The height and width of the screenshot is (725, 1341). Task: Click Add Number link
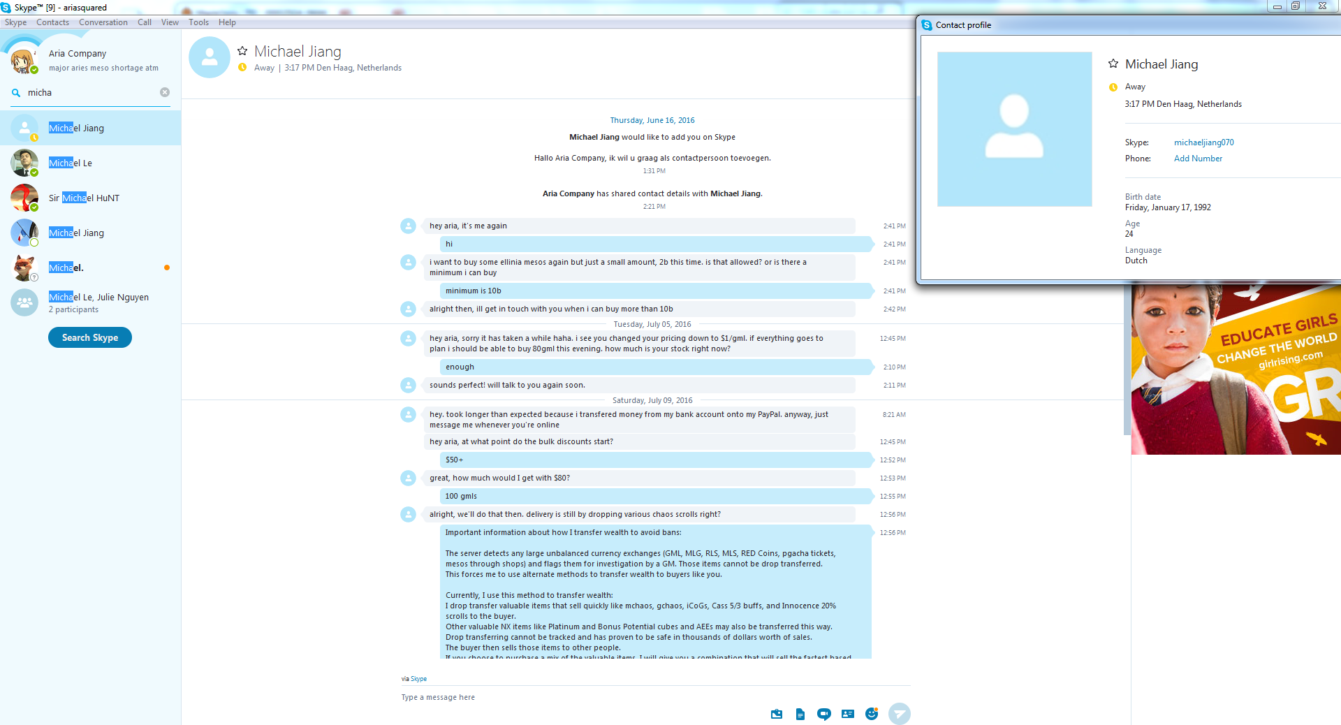(x=1198, y=159)
